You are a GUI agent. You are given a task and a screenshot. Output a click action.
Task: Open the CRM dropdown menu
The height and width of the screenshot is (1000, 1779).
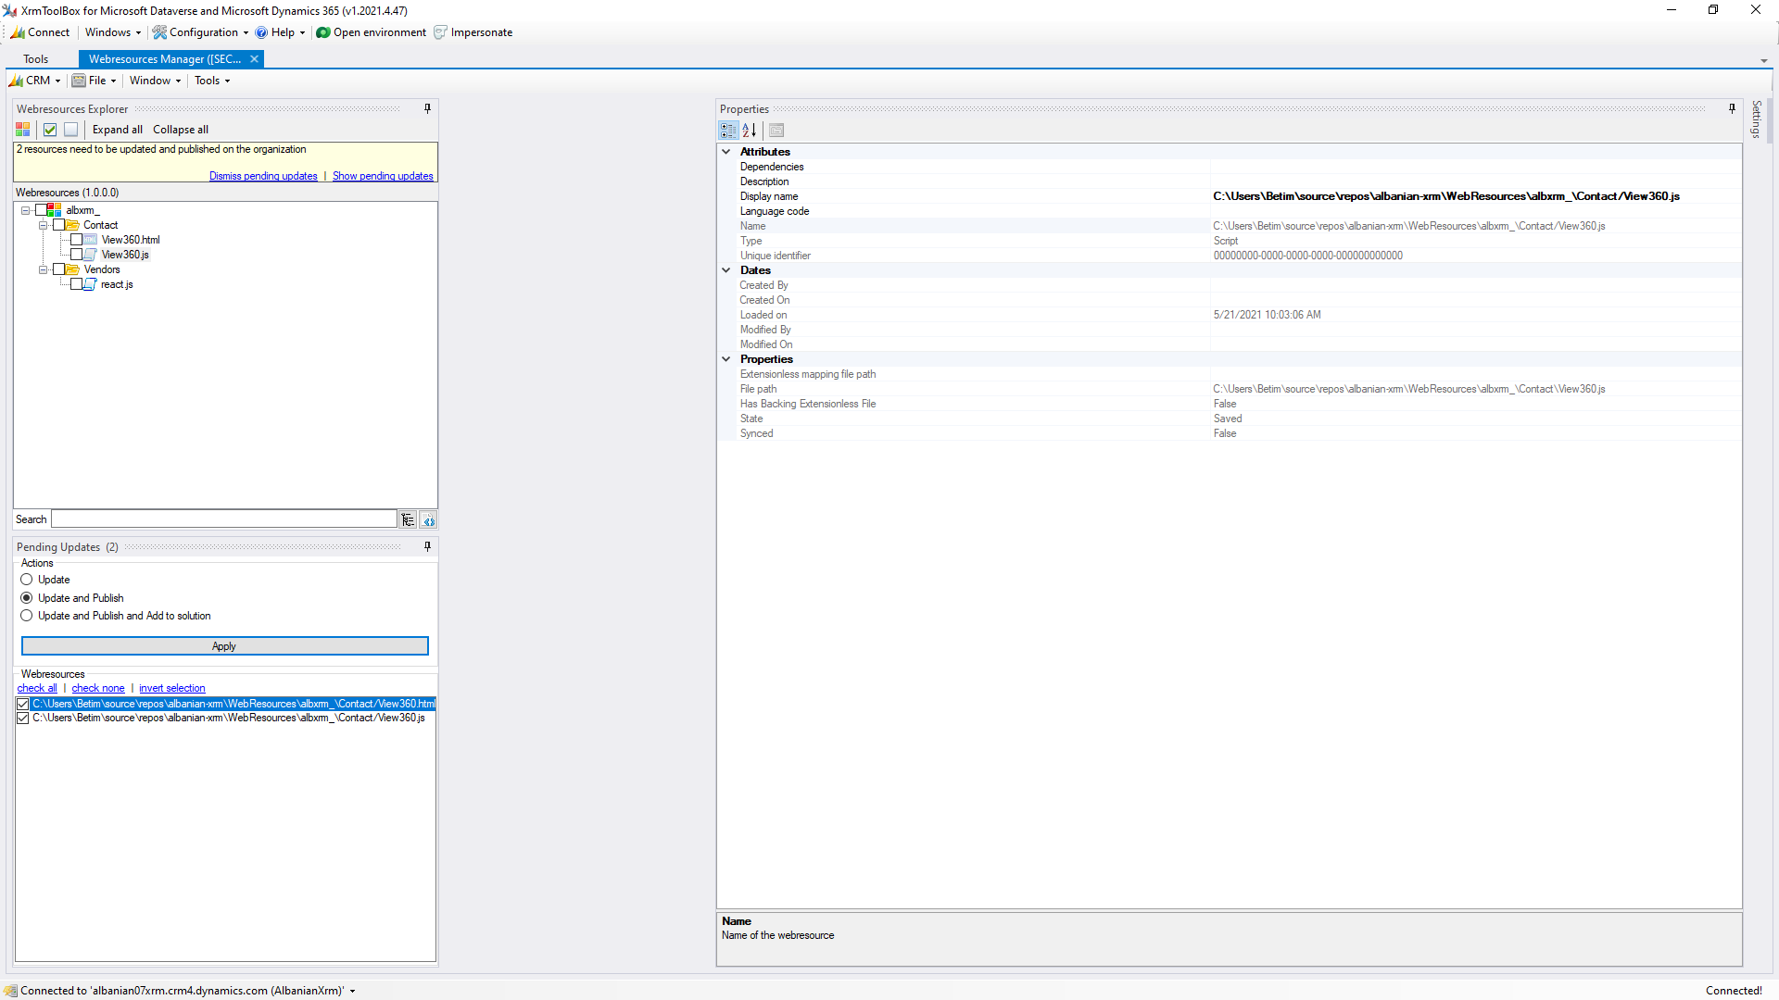point(34,81)
